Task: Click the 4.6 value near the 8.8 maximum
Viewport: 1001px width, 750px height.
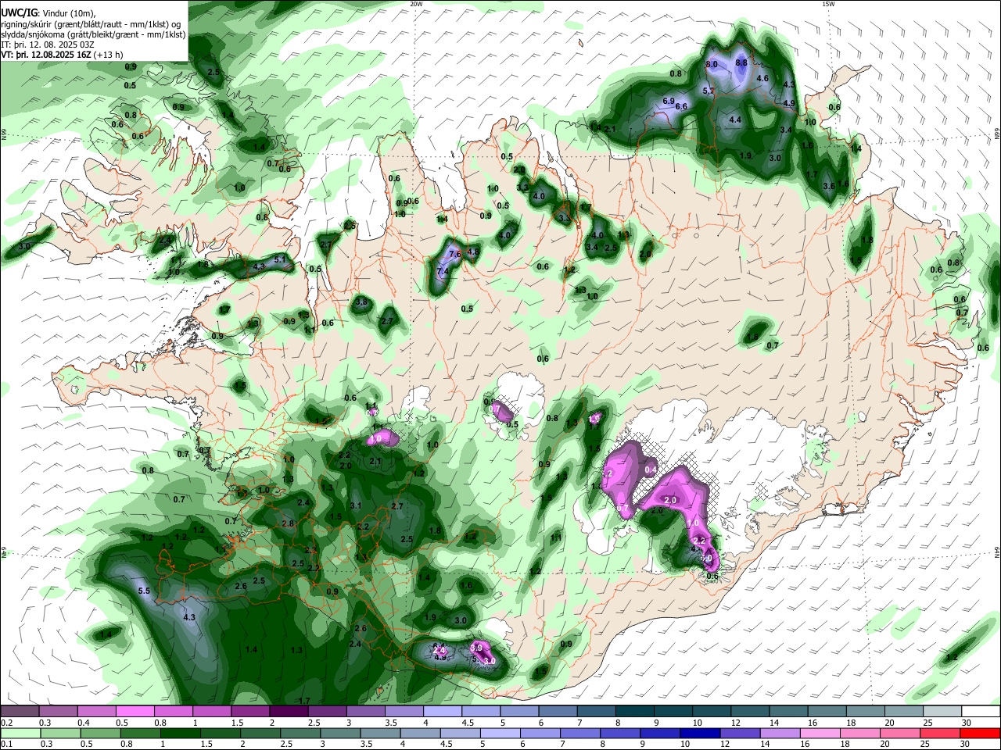Action: [x=763, y=78]
